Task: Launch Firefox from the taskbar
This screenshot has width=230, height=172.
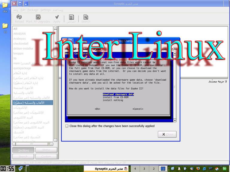Action: click(198, 169)
